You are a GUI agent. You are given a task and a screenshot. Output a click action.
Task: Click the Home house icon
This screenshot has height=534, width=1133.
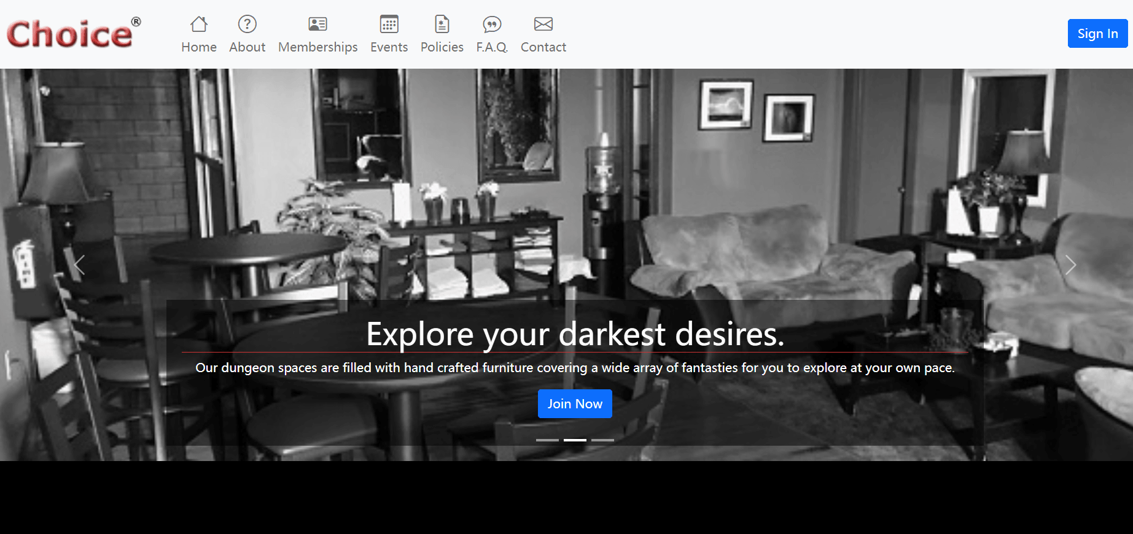pyautogui.click(x=199, y=24)
